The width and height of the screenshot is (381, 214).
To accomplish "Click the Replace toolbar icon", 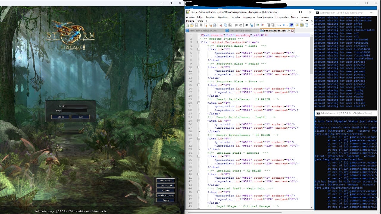I will pyautogui.click(x=251, y=25).
